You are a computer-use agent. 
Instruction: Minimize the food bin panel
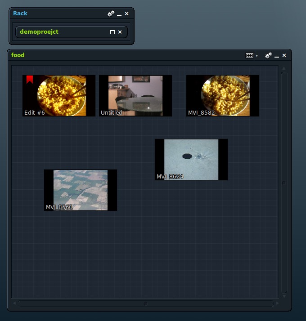[x=277, y=56]
